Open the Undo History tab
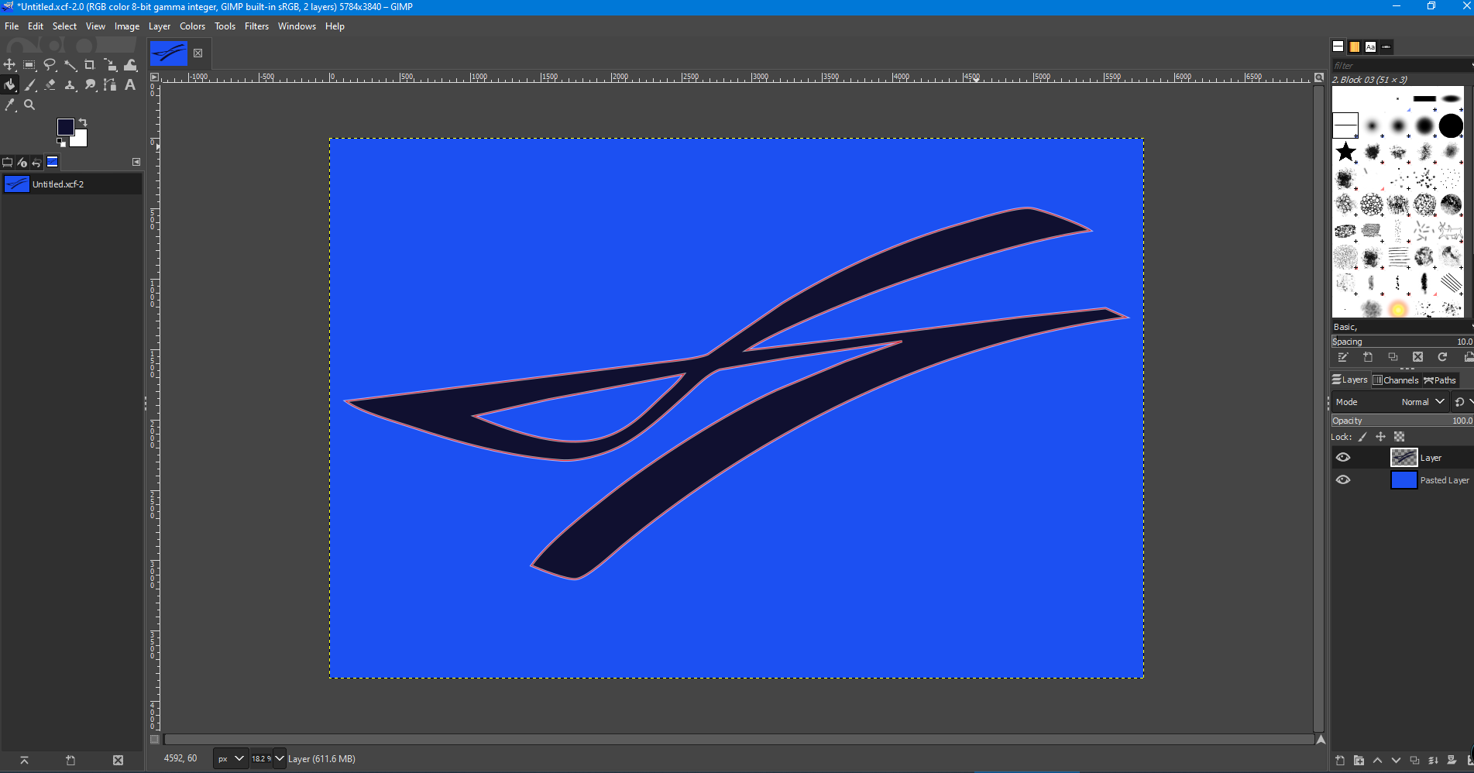 tap(36, 162)
